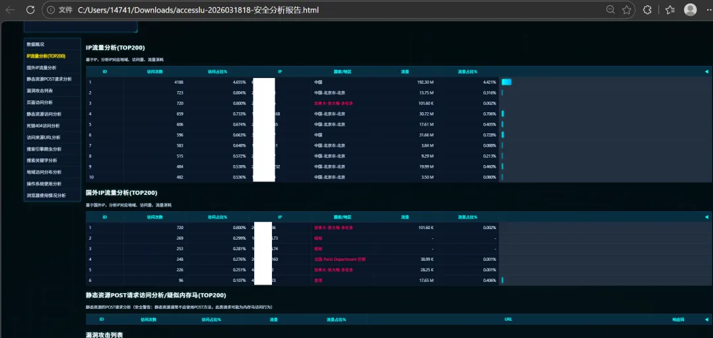Image resolution: width=713 pixels, height=338 pixels.
Task: Click the traffic value 19.99 M
Action: [x=426, y=166]
